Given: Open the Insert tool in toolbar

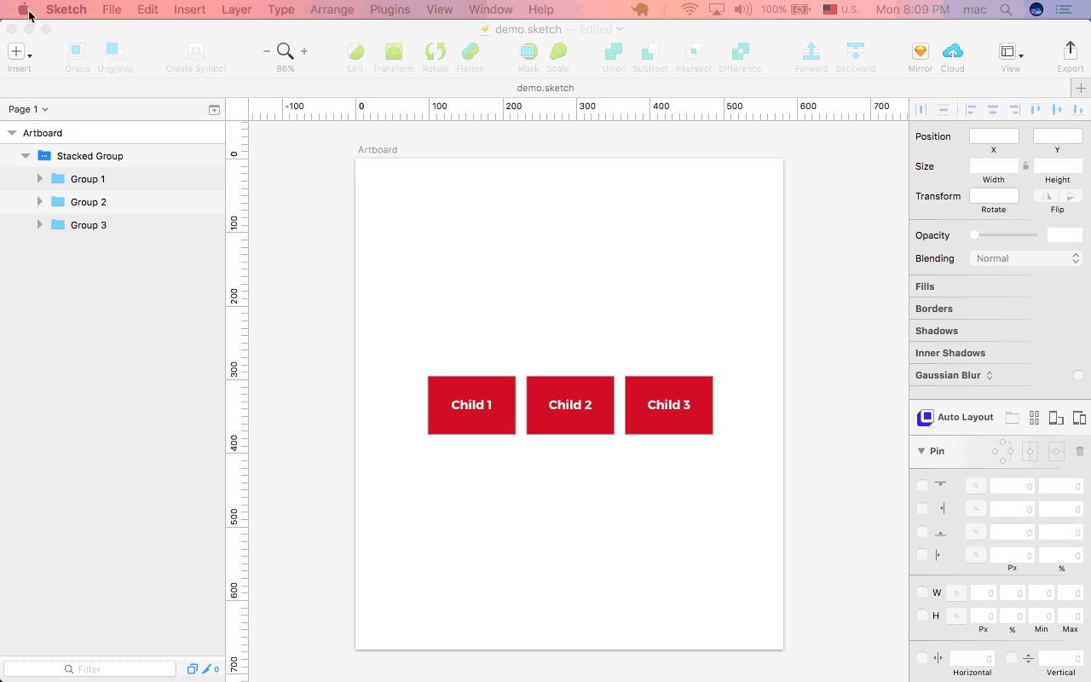Looking at the screenshot, I should click(19, 52).
